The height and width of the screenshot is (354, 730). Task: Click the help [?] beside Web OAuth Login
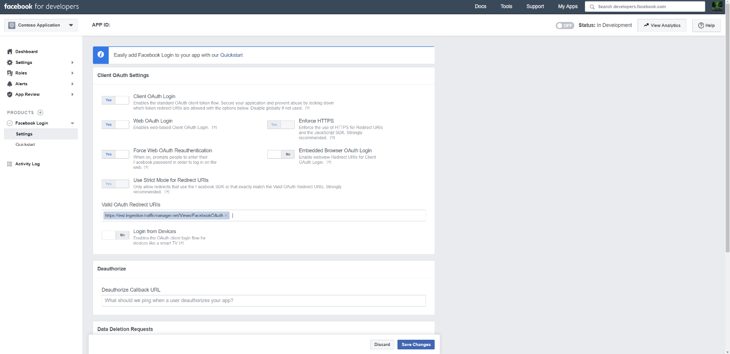214,127
